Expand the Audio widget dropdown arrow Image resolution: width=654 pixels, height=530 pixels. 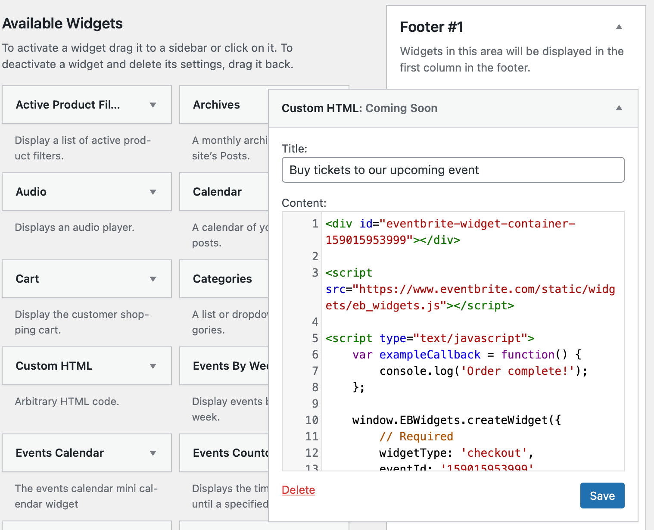click(x=153, y=192)
